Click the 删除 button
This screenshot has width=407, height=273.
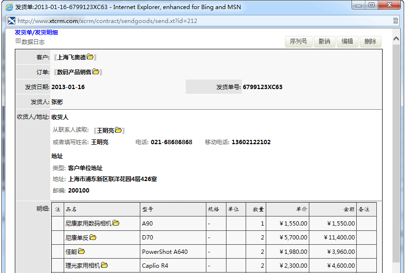pos(371,42)
